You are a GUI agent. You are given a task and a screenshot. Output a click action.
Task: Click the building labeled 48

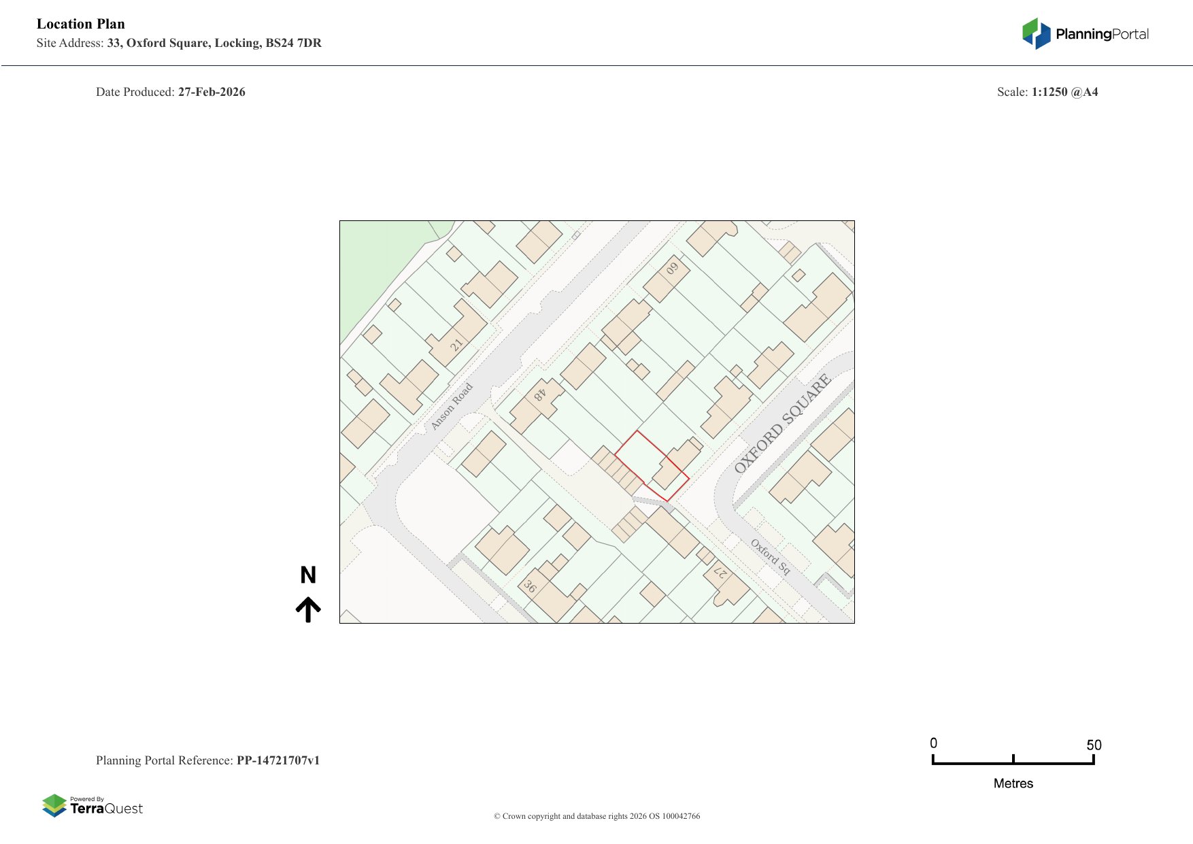click(539, 396)
